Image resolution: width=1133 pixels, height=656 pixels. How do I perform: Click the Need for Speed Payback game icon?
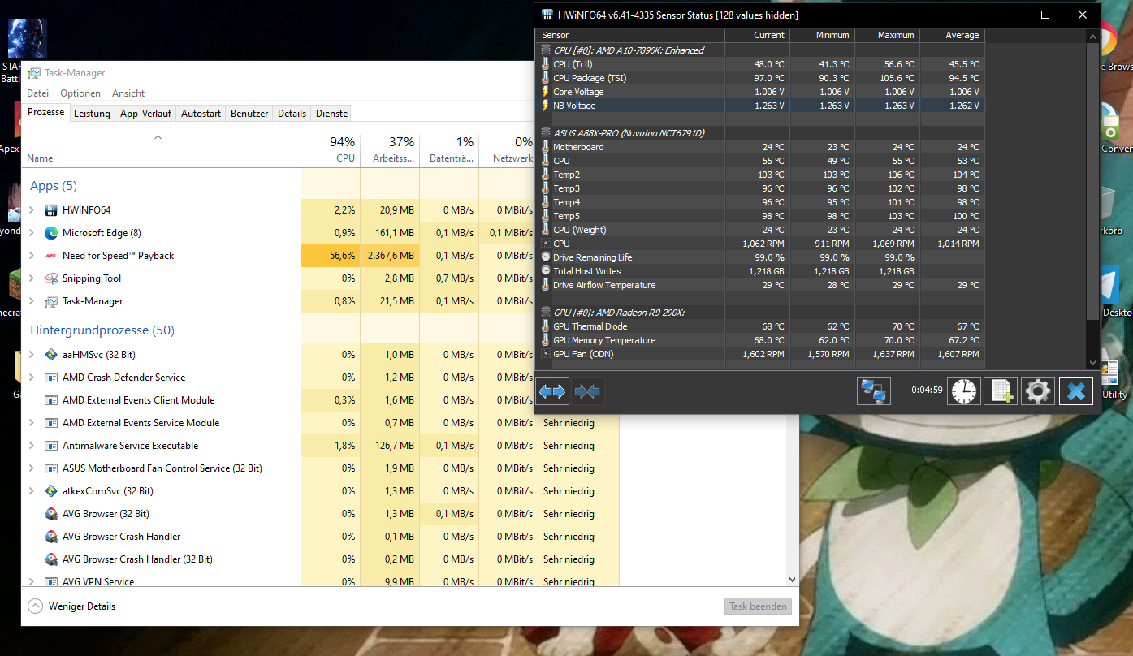pyautogui.click(x=51, y=256)
